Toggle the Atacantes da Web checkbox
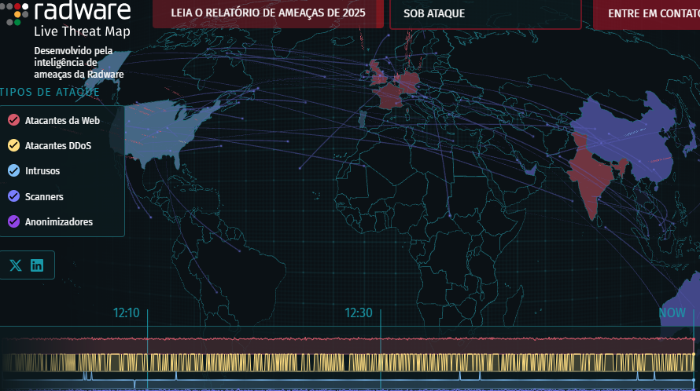 [14, 120]
